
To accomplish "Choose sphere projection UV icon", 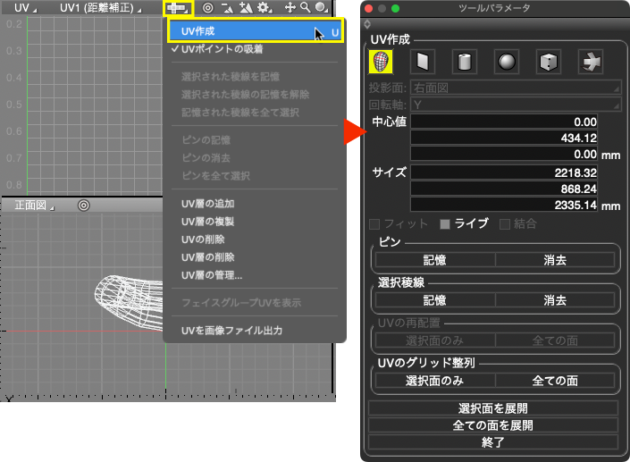I will click(507, 61).
